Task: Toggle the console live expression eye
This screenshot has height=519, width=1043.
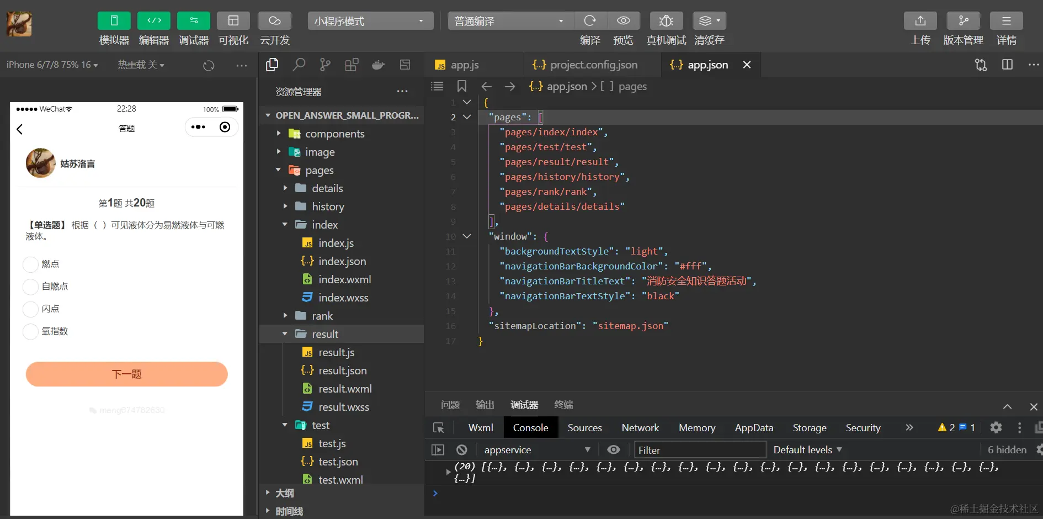Action: pos(614,450)
